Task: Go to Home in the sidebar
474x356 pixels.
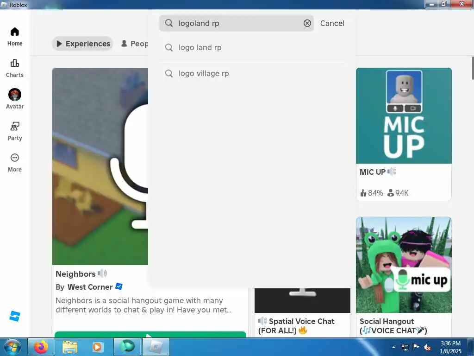Action: 15,37
